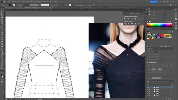Enable the Пунктирная линия dashed line checkbox
178x100 pixels.
point(148,62)
